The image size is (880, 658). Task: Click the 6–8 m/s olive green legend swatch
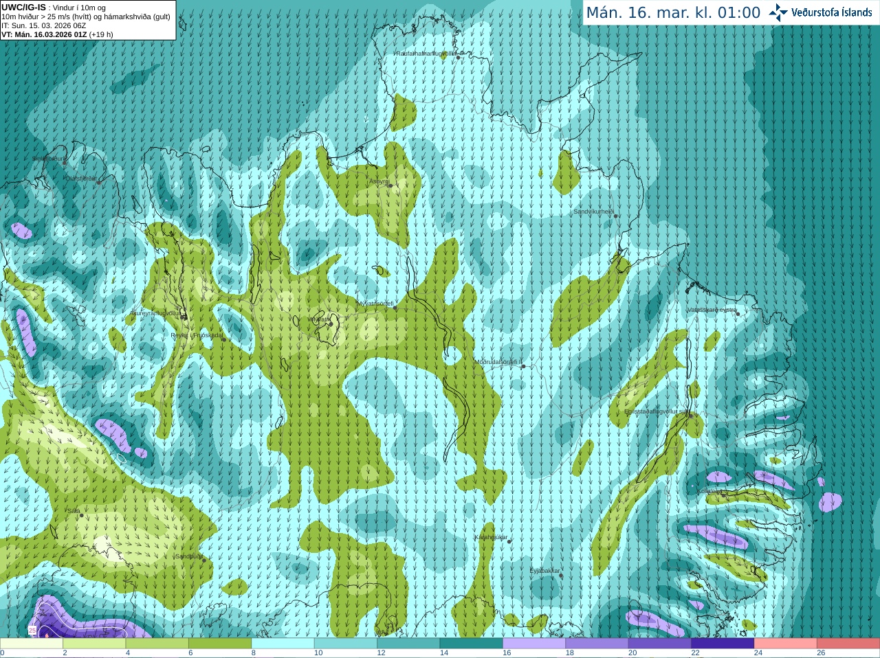(220, 643)
